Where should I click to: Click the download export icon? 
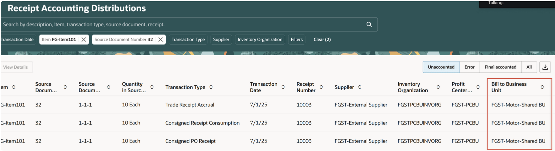click(545, 67)
